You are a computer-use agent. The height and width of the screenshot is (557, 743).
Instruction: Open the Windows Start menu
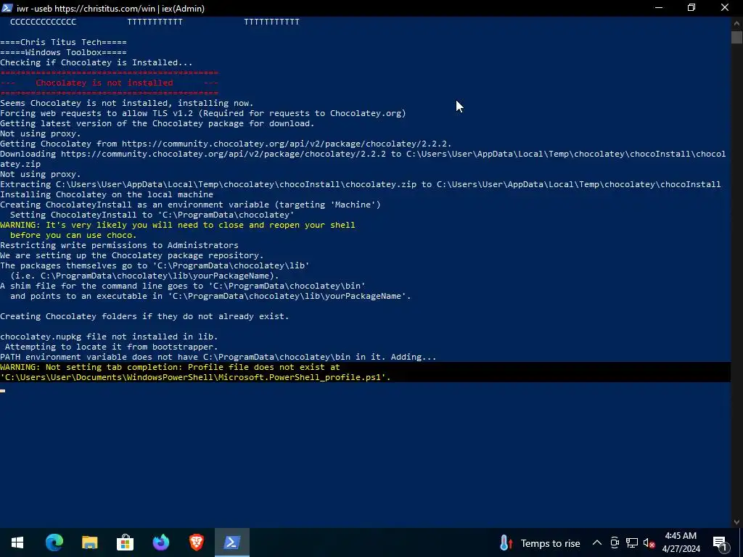(17, 542)
